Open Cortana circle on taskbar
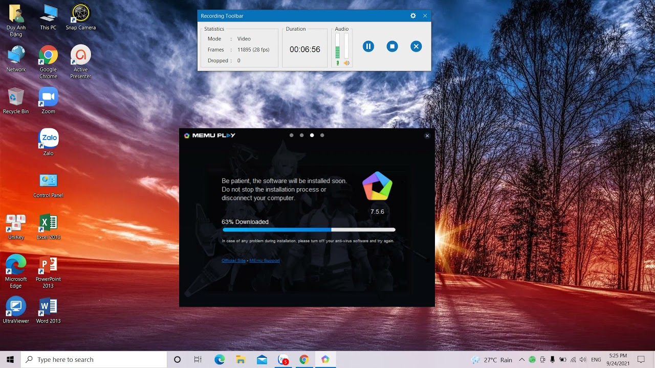 178,359
